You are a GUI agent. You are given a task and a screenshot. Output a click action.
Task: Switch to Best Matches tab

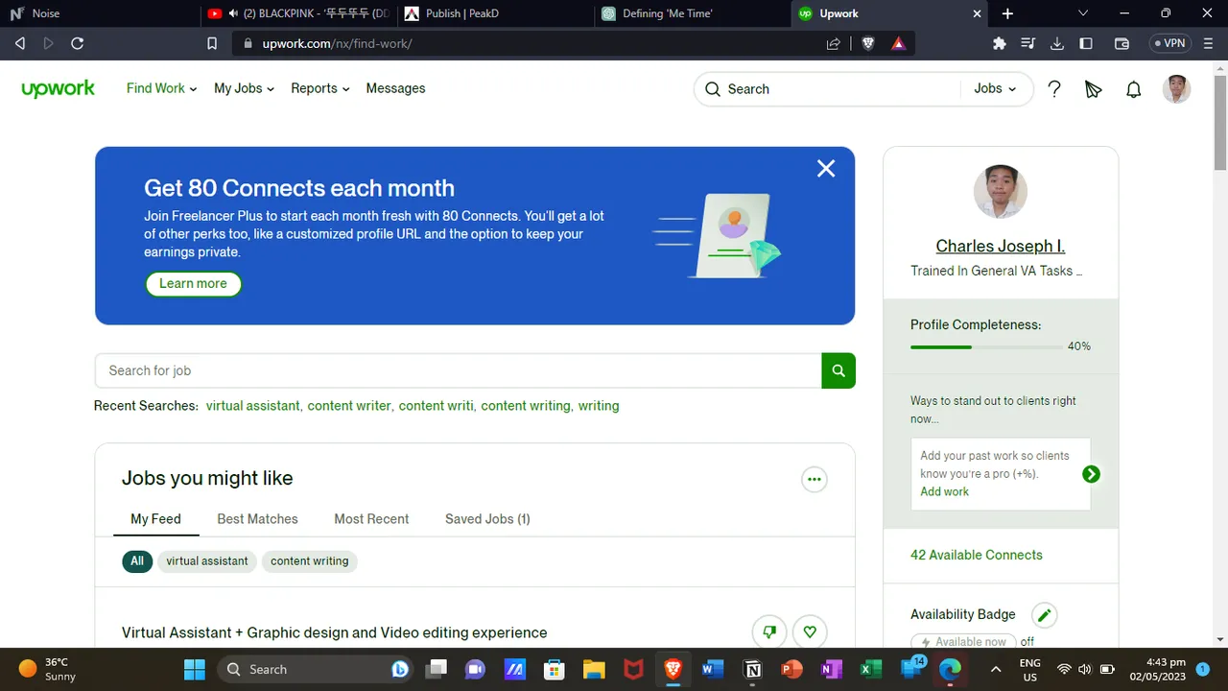[257, 519]
